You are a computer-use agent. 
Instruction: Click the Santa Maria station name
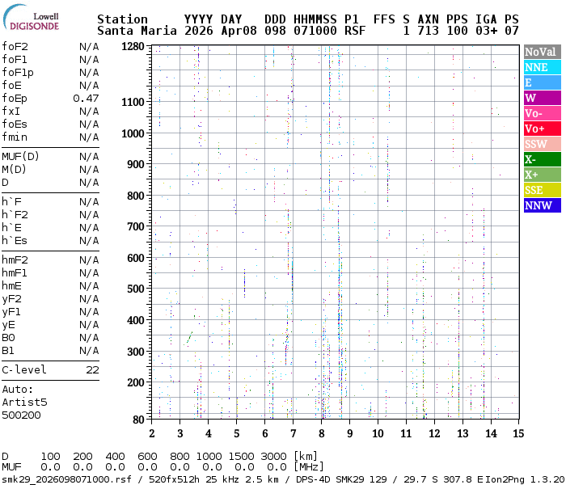(x=134, y=31)
